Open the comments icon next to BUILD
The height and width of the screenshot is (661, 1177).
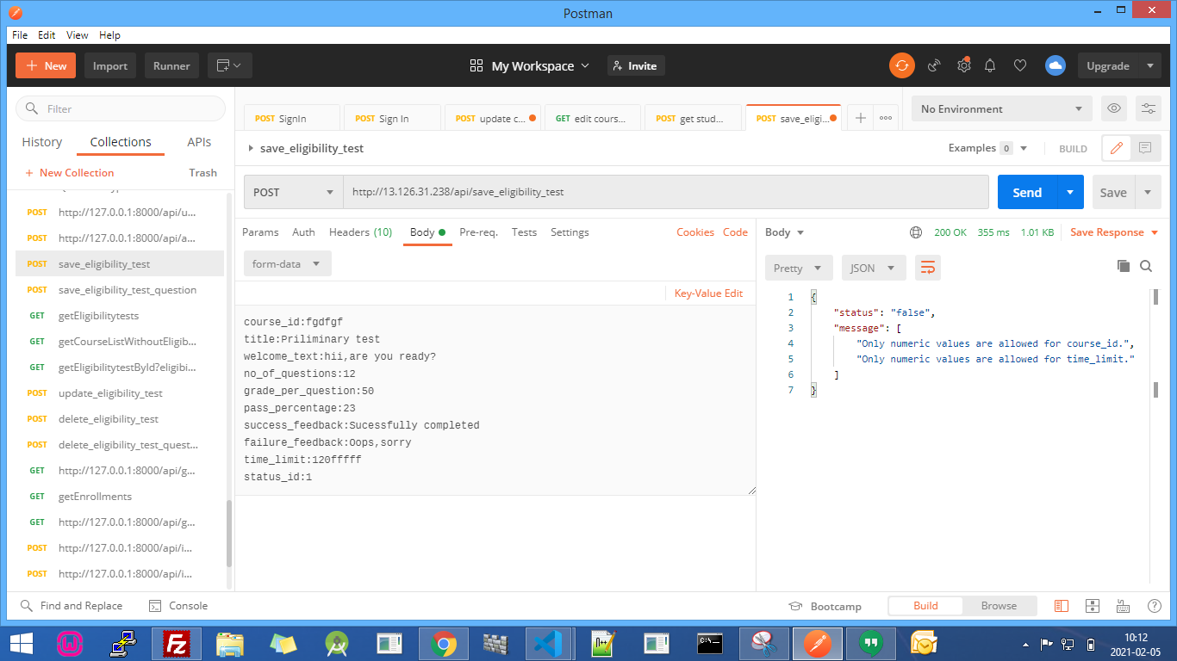[1144, 148]
